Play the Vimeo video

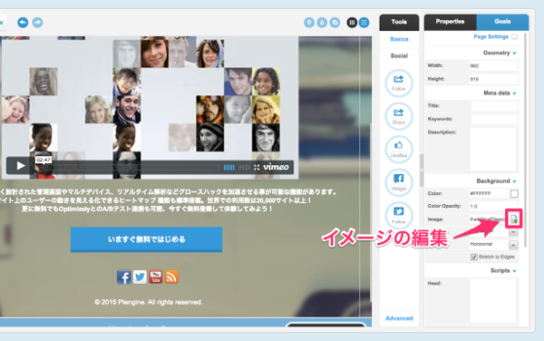click(x=21, y=166)
